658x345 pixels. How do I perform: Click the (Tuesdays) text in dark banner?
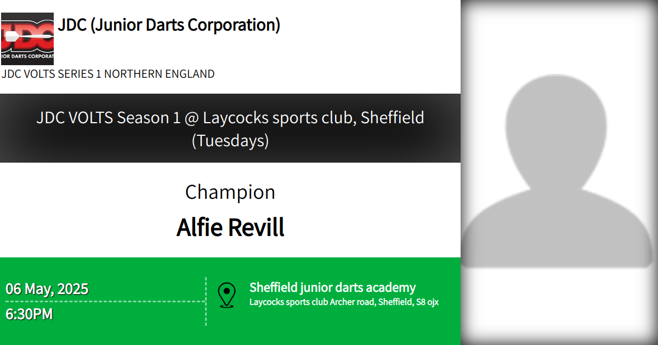click(x=230, y=141)
